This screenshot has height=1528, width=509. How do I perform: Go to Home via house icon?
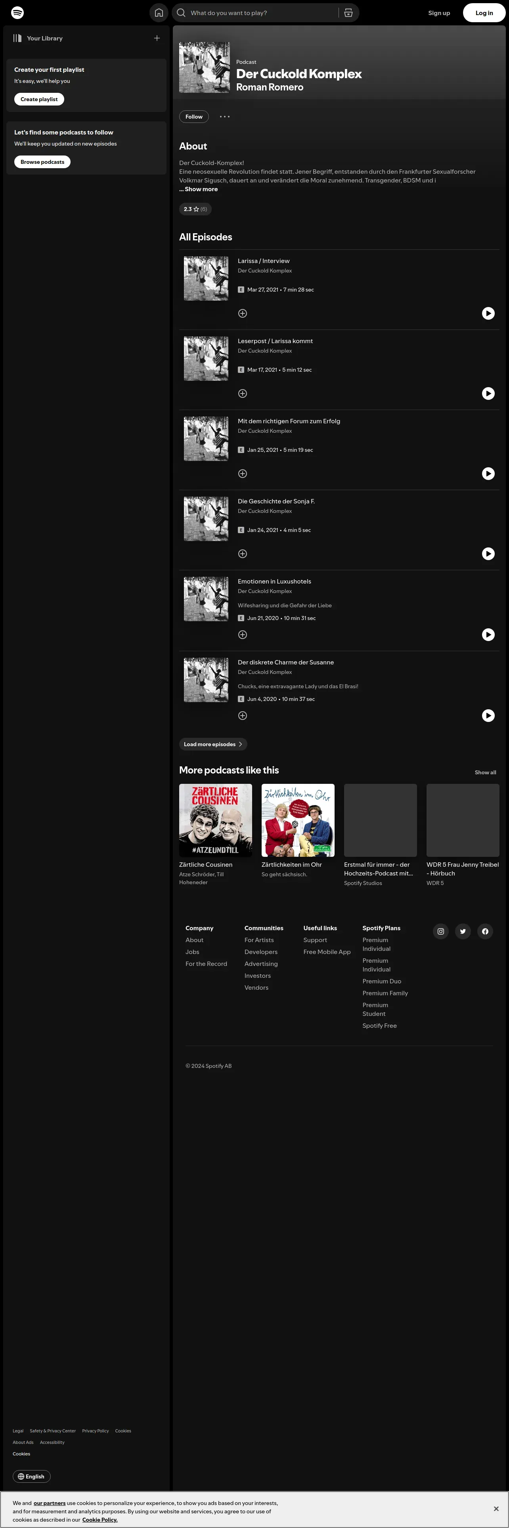pos(159,12)
